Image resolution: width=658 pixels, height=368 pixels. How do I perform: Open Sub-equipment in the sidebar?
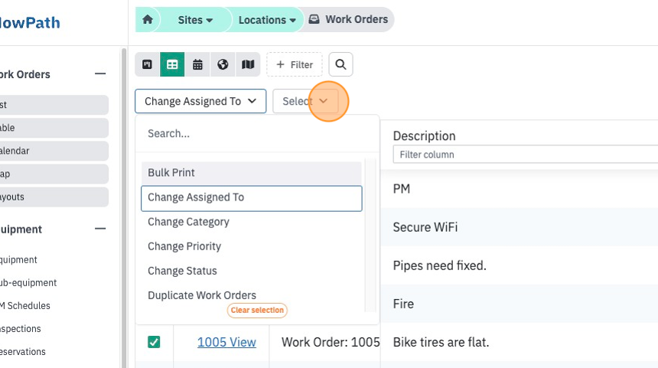tap(28, 283)
